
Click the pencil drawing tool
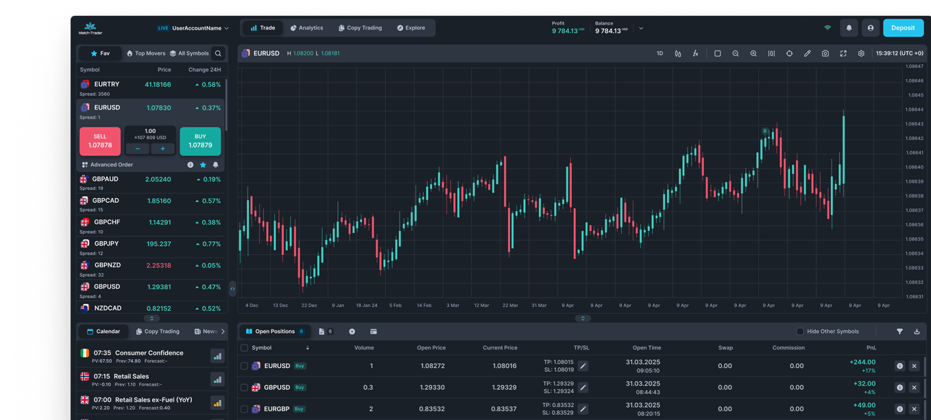pyautogui.click(x=807, y=53)
